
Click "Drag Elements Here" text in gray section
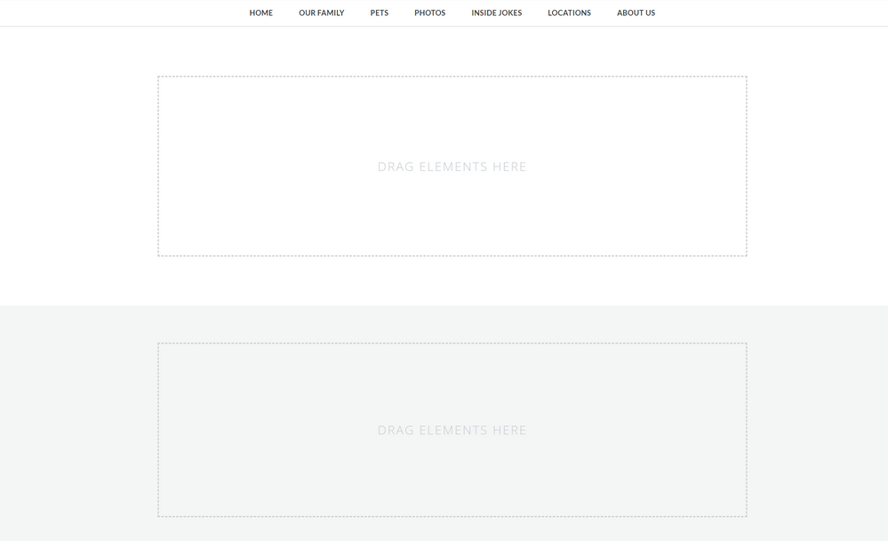coord(452,430)
